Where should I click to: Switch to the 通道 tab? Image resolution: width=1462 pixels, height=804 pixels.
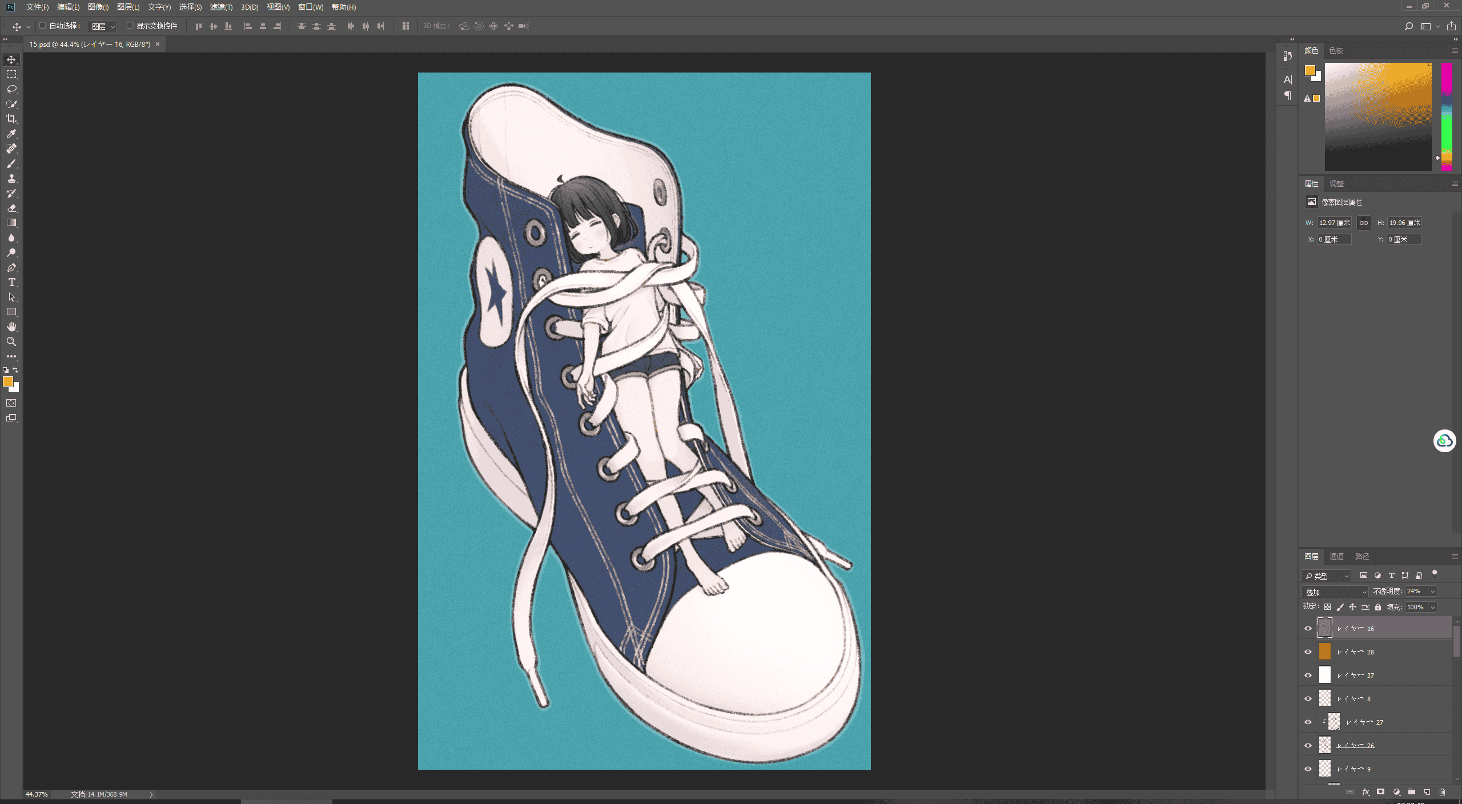coord(1336,556)
